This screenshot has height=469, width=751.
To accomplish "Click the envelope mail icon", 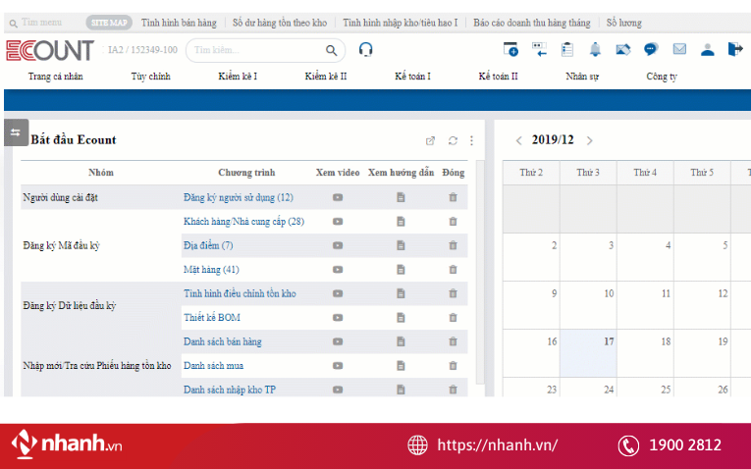I will (x=678, y=50).
